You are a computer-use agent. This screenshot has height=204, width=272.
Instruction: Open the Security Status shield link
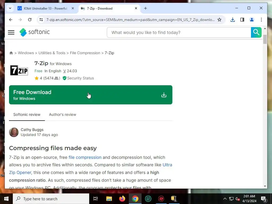click(x=78, y=78)
